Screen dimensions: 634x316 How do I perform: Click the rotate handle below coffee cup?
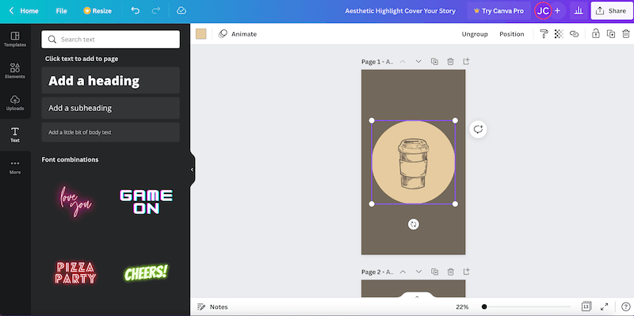[413, 224]
